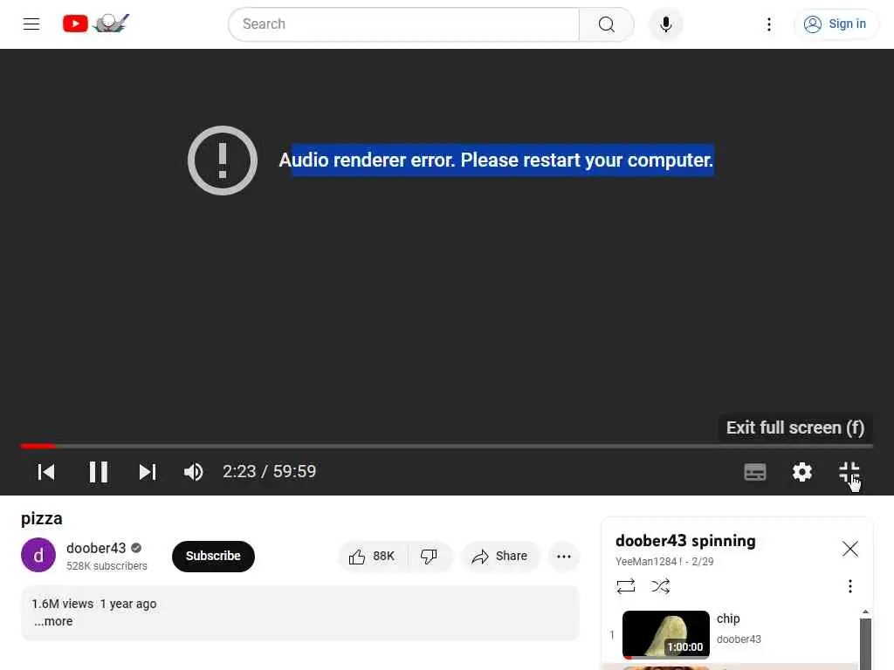Open the hamburger guide menu
The height and width of the screenshot is (670, 894).
point(31,24)
